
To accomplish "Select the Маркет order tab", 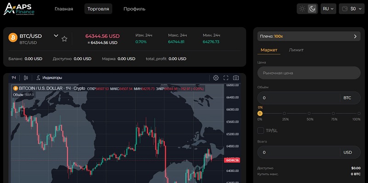I will 269,50.
